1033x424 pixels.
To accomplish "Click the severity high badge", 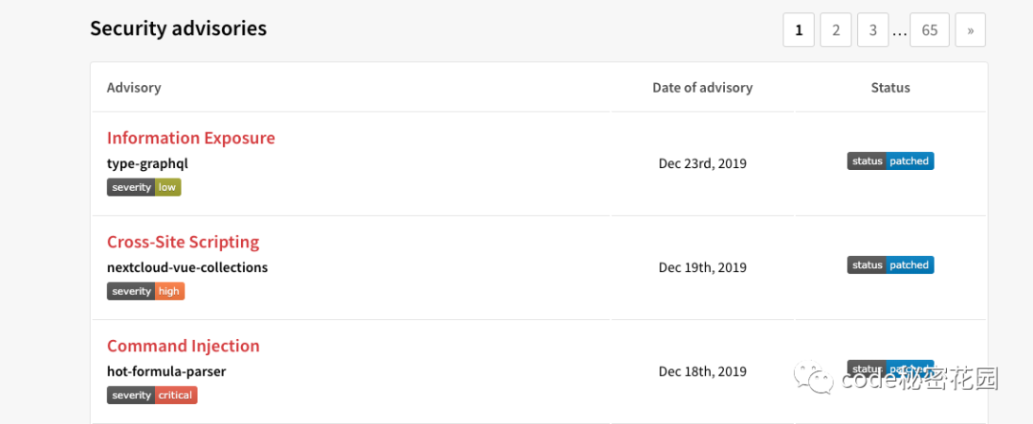I will (x=145, y=291).
